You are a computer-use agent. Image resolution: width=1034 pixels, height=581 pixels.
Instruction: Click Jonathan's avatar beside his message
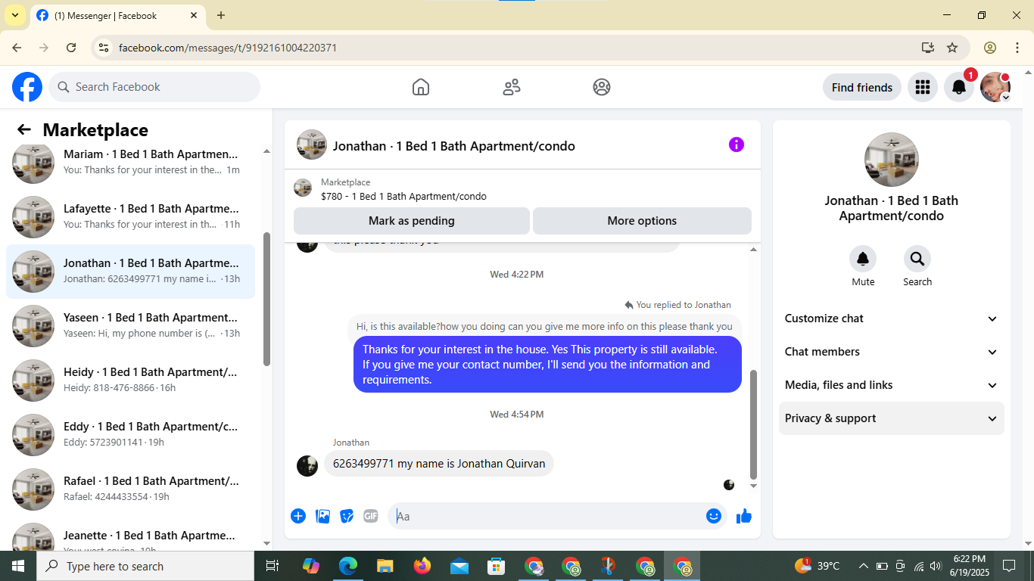[x=307, y=465]
